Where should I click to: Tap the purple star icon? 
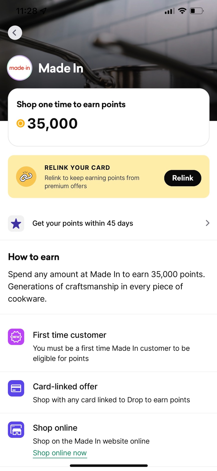(x=16, y=223)
